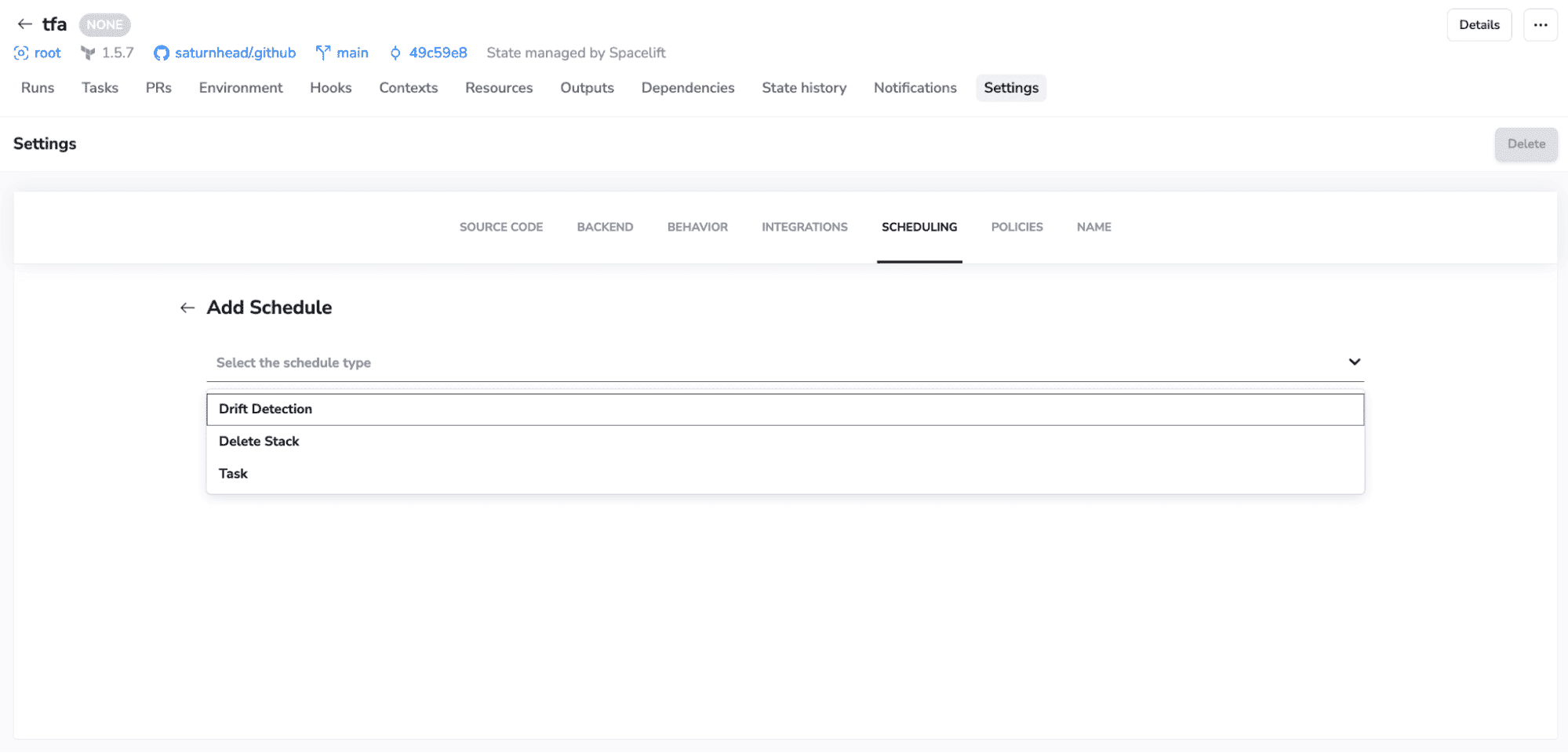1568x753 pixels.
Task: Select the Settings tab
Action: click(1011, 88)
